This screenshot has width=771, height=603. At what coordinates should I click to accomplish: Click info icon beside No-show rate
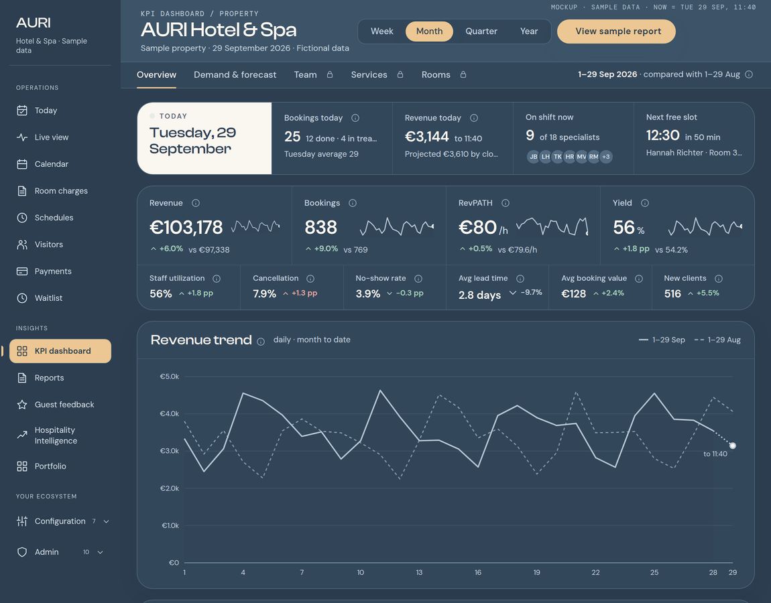tap(418, 279)
